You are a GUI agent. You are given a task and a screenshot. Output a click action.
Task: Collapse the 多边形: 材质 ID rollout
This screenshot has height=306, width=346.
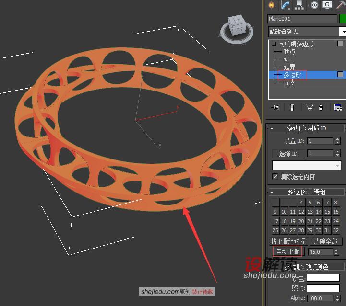pyautogui.click(x=272, y=128)
